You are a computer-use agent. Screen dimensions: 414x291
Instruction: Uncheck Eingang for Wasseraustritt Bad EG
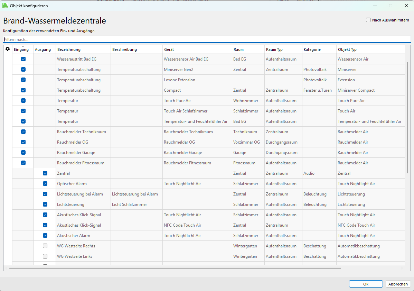pyautogui.click(x=23, y=59)
